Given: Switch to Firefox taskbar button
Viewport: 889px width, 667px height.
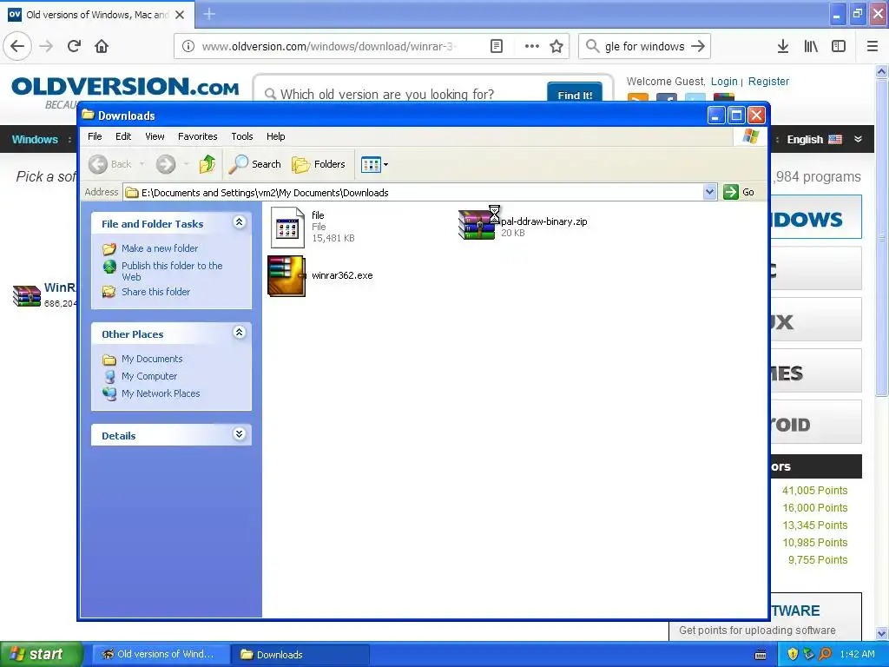Looking at the screenshot, I should [161, 654].
